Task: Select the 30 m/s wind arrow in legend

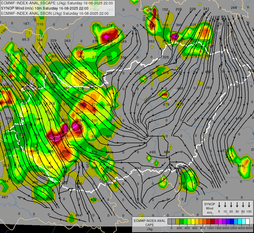Action: point(237,205)
